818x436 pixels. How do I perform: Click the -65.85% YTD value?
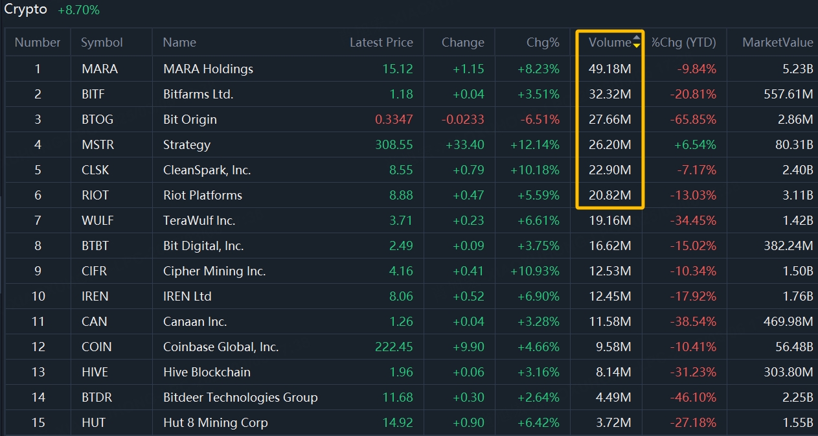coord(692,119)
